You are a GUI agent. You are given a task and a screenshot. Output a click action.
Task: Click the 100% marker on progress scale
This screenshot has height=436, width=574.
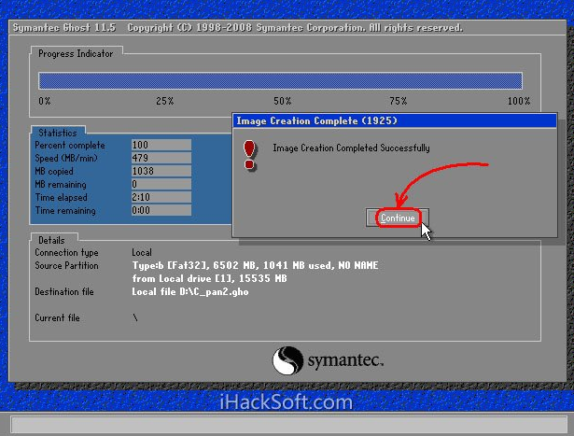tap(518, 101)
